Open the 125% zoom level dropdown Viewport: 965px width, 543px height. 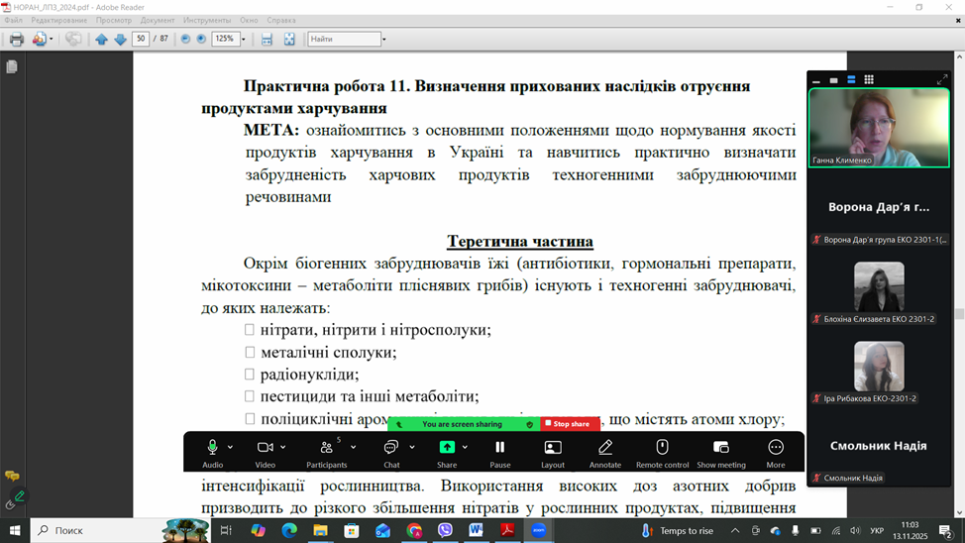[243, 40]
